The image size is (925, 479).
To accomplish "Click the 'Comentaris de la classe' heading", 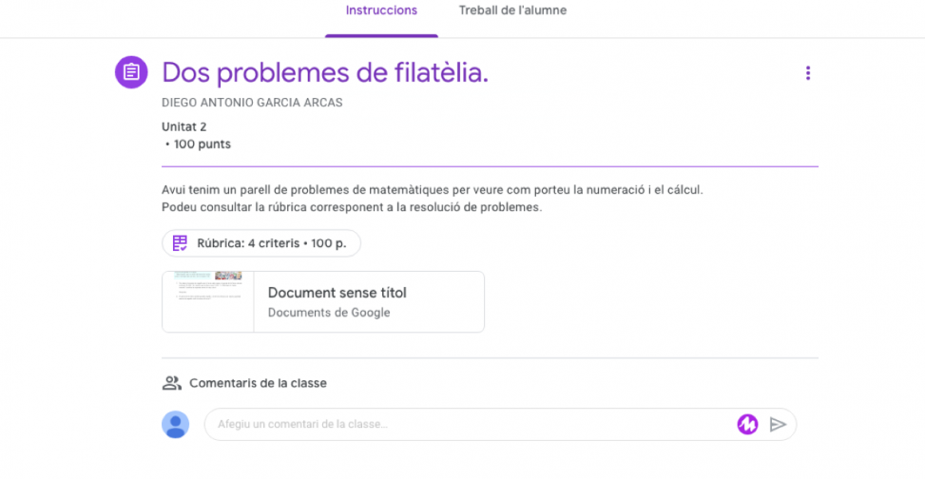I will pyautogui.click(x=258, y=383).
